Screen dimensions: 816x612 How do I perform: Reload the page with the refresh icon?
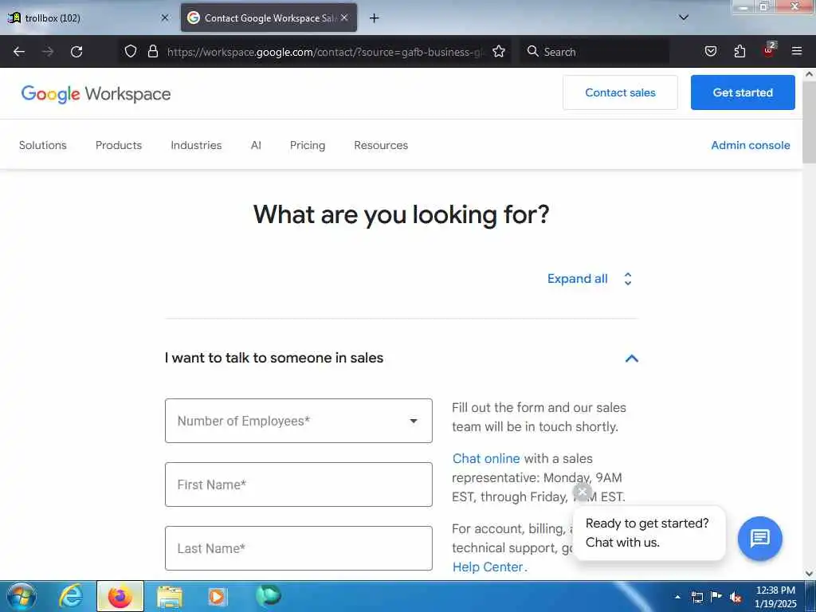[76, 52]
